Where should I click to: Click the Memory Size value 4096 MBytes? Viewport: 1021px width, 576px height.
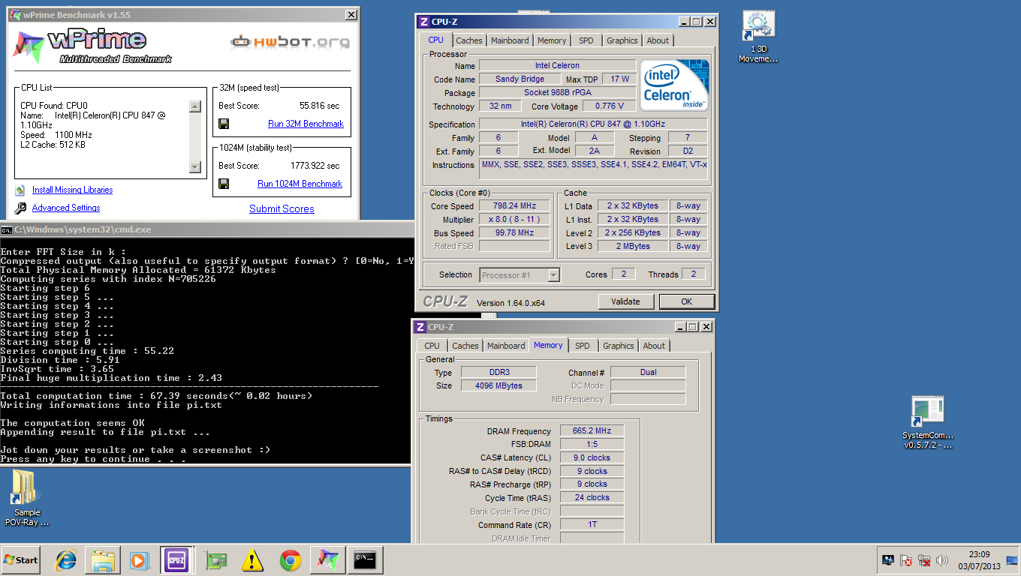(498, 385)
